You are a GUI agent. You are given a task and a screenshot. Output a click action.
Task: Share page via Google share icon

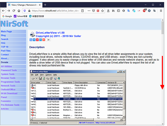pos(31,40)
